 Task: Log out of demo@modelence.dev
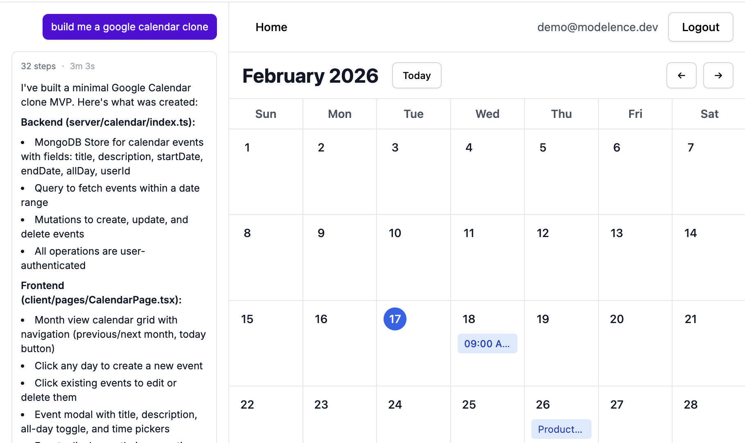(x=700, y=27)
